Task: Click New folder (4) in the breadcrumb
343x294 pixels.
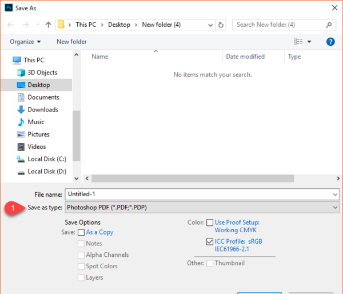Action: pyautogui.click(x=161, y=25)
